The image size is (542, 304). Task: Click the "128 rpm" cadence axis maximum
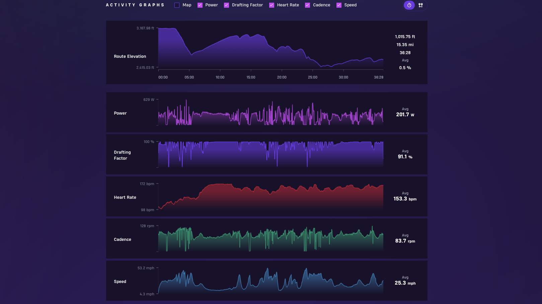(x=147, y=226)
